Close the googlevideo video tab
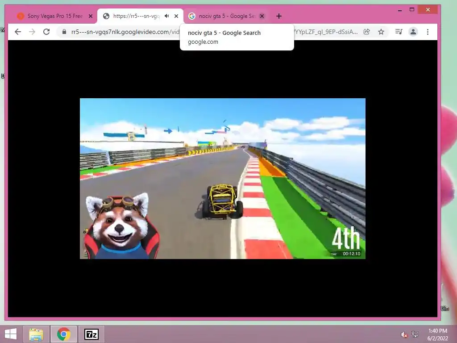Image resolution: width=457 pixels, height=343 pixels. tap(176, 16)
